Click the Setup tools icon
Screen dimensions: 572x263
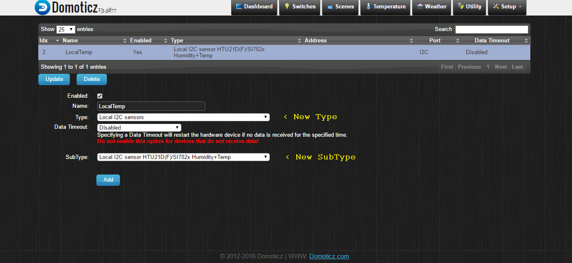click(x=496, y=7)
